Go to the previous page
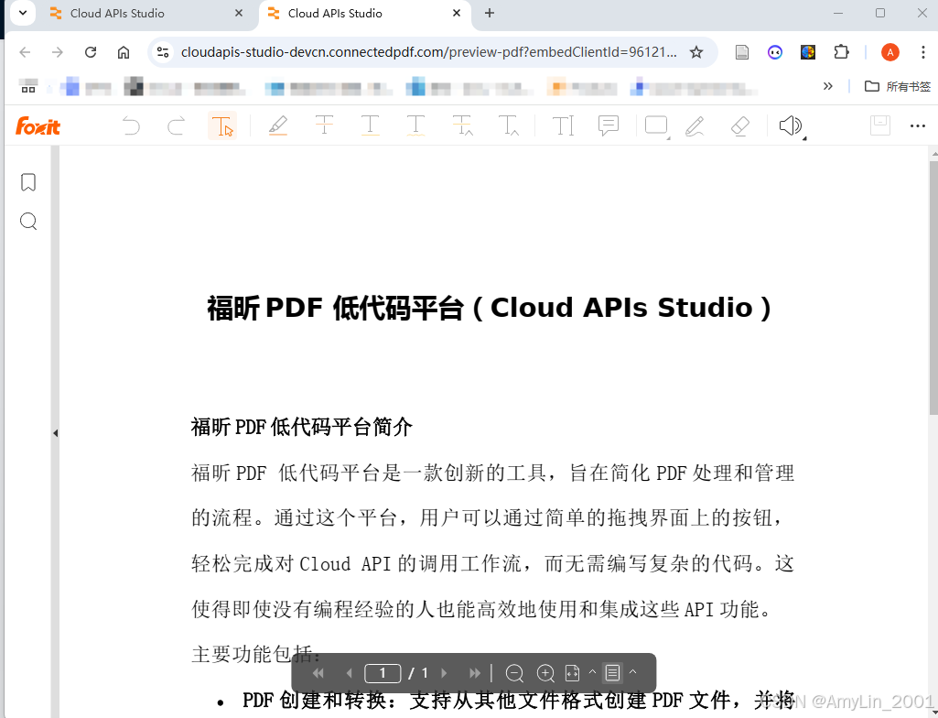 click(x=350, y=673)
